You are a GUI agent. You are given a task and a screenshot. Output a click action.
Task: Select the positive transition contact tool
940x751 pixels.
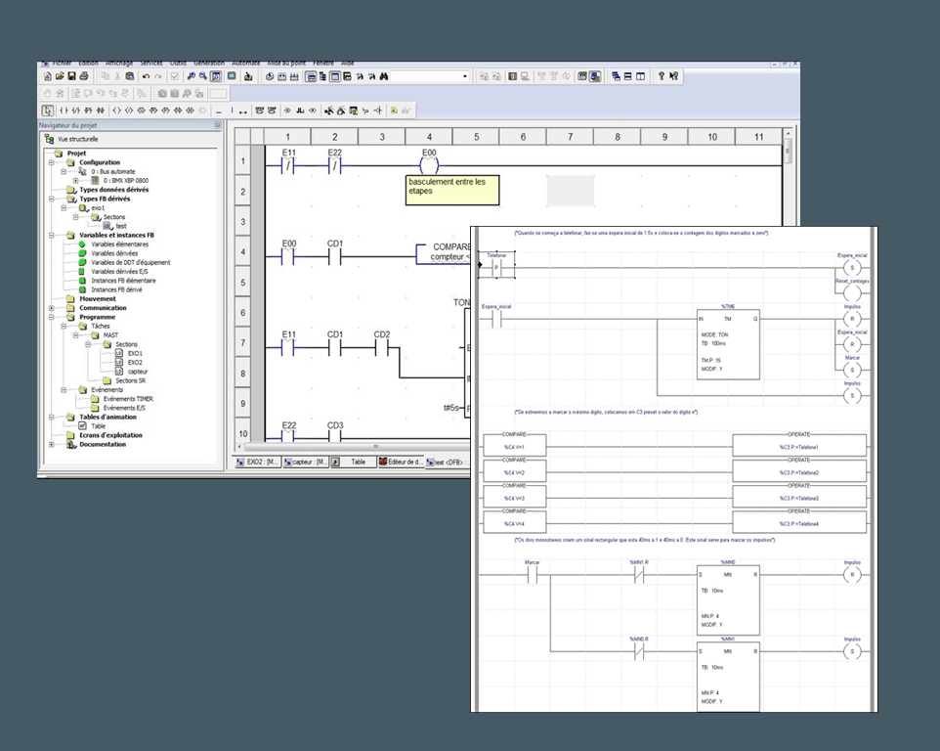(88, 110)
